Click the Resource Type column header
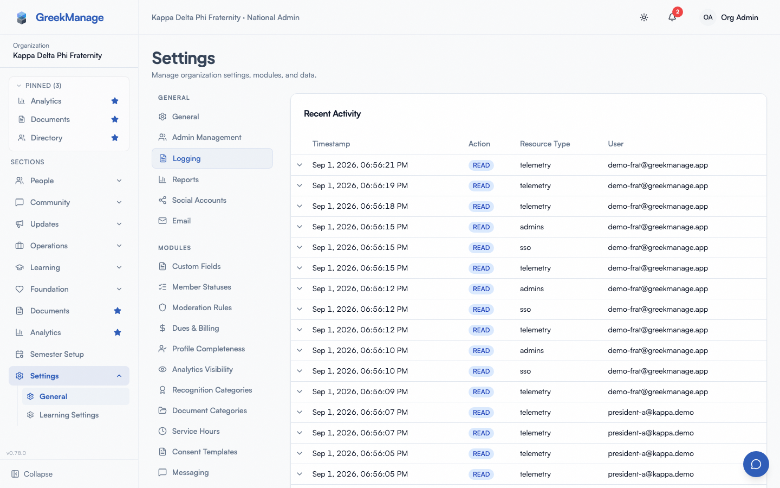Image resolution: width=780 pixels, height=488 pixels. click(545, 144)
